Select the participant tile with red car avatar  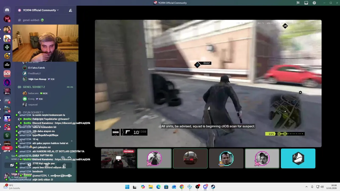(x=190, y=158)
